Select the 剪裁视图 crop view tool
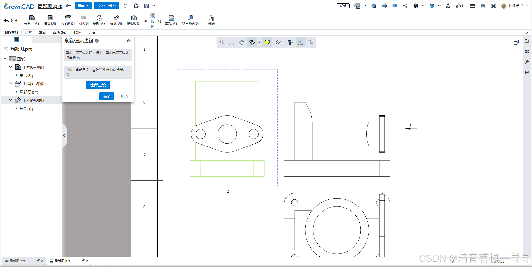Viewport: 532px width, 267px height. click(172, 20)
